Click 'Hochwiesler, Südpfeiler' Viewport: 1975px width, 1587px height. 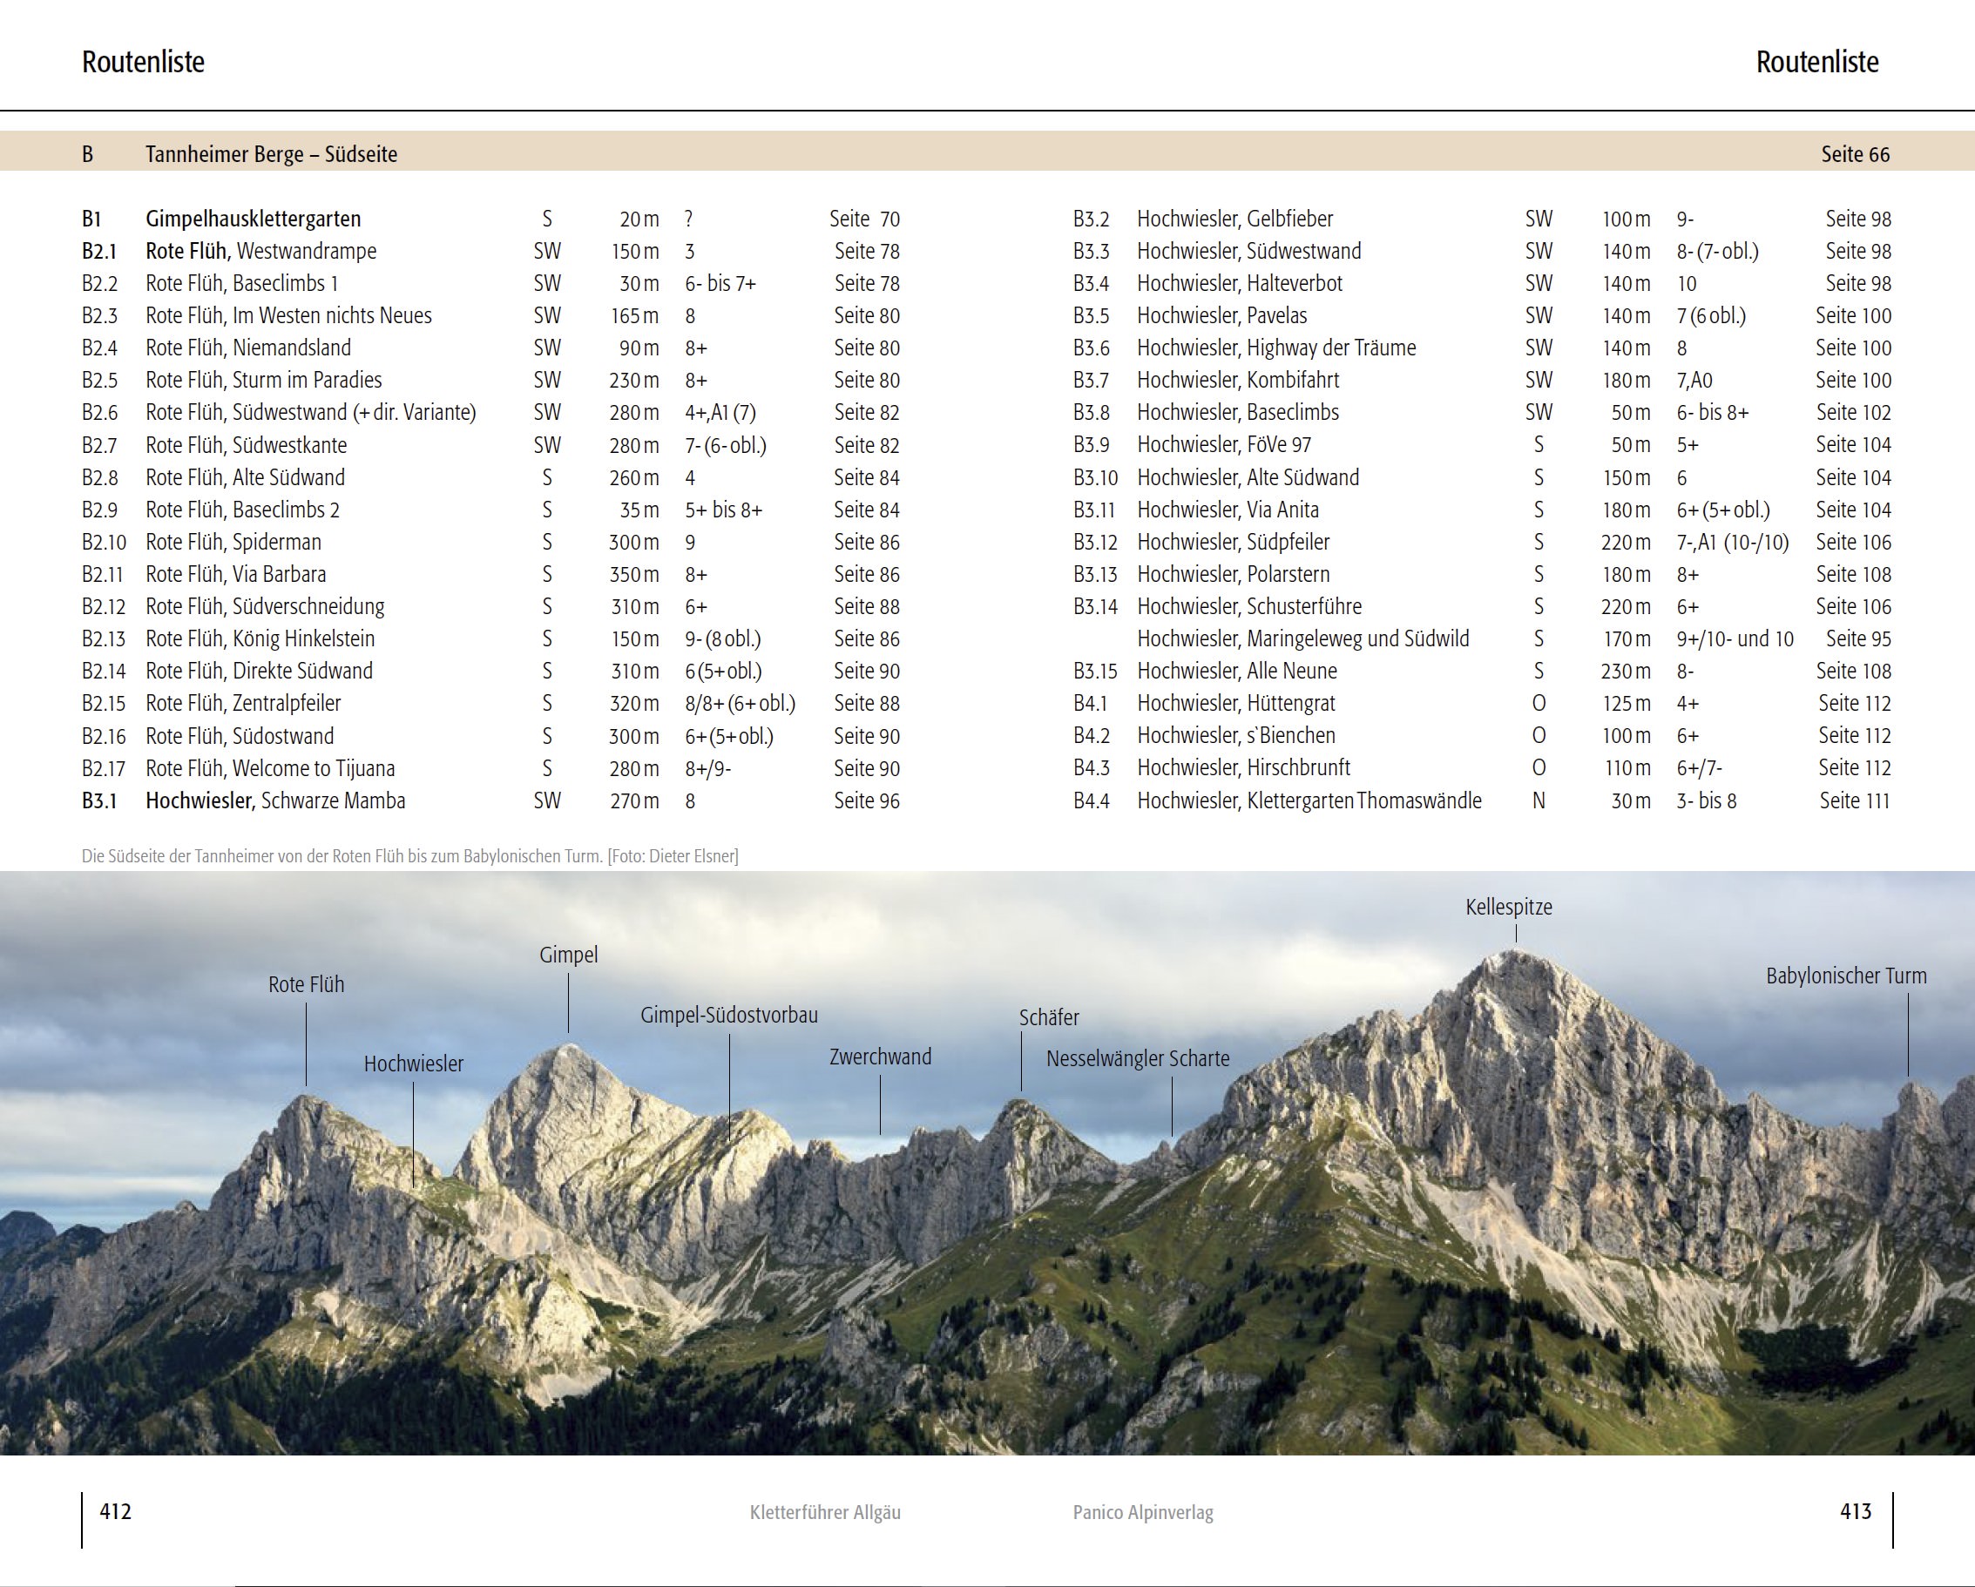pos(1233,542)
